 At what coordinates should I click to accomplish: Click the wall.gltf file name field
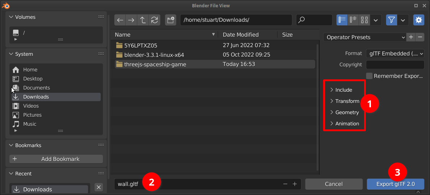tap(208, 184)
